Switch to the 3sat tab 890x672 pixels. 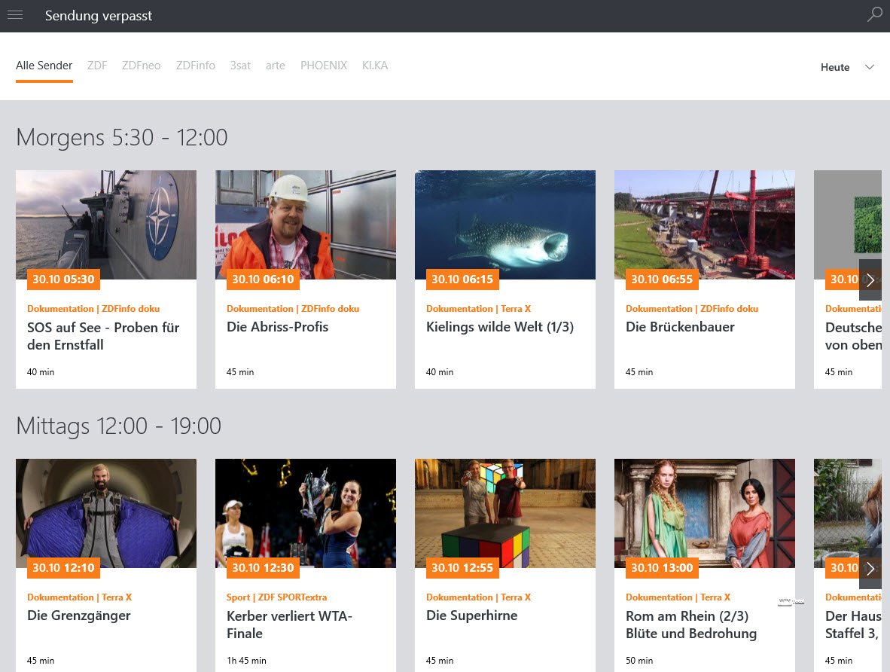(x=240, y=66)
